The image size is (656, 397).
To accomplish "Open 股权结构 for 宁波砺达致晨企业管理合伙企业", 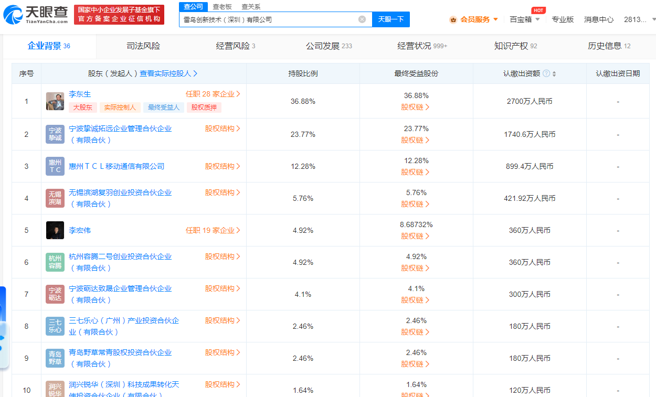I will (223, 288).
